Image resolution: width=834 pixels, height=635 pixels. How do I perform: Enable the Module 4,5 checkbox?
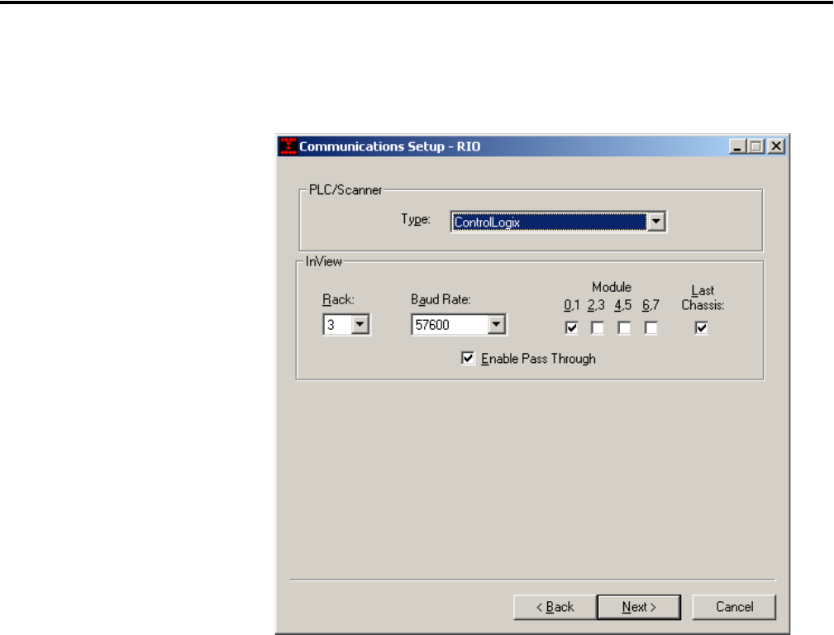point(624,328)
